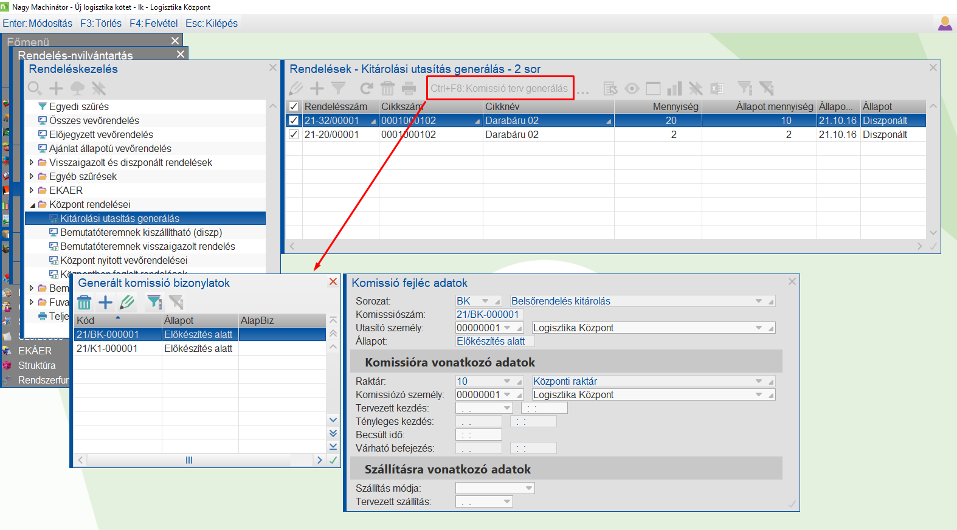The width and height of the screenshot is (957, 530).
Task: Open the Tervezett kezdés date dropdown
Action: (x=507, y=408)
